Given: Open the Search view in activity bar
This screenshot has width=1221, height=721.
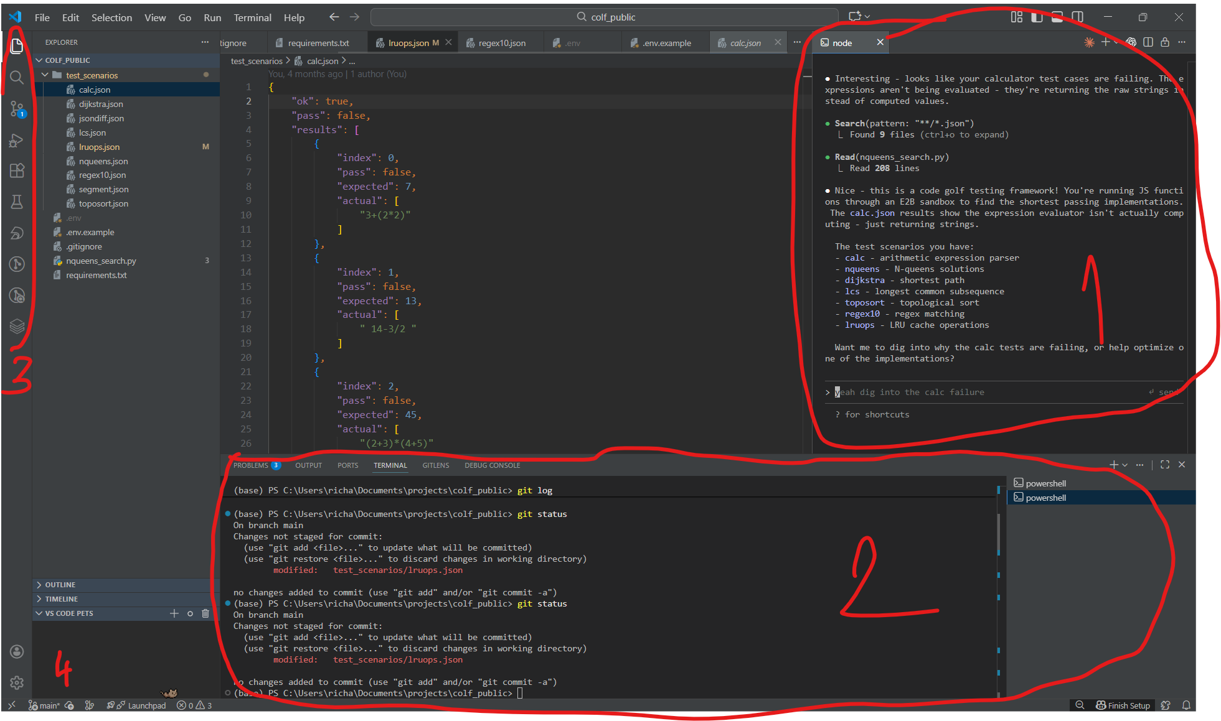Looking at the screenshot, I should click(17, 78).
